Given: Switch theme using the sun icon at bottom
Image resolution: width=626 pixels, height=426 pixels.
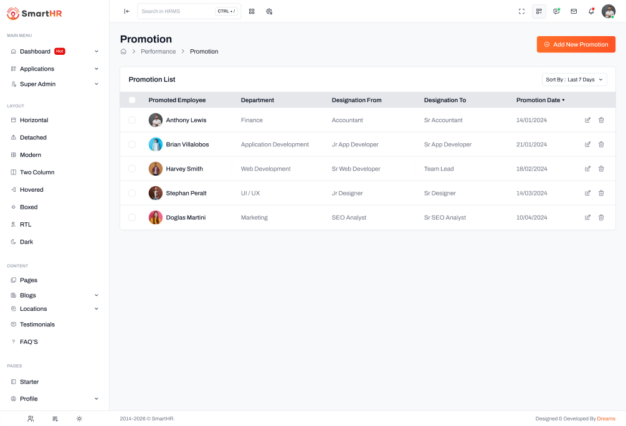Looking at the screenshot, I should click(79, 419).
